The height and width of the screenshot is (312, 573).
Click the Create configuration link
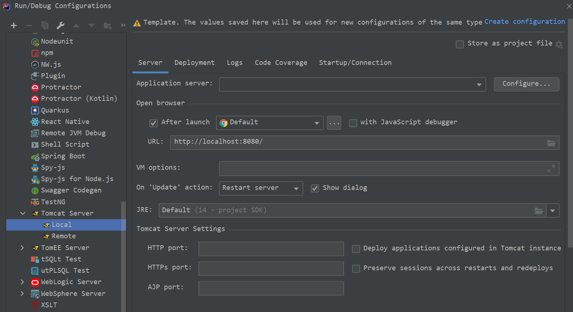(x=525, y=22)
